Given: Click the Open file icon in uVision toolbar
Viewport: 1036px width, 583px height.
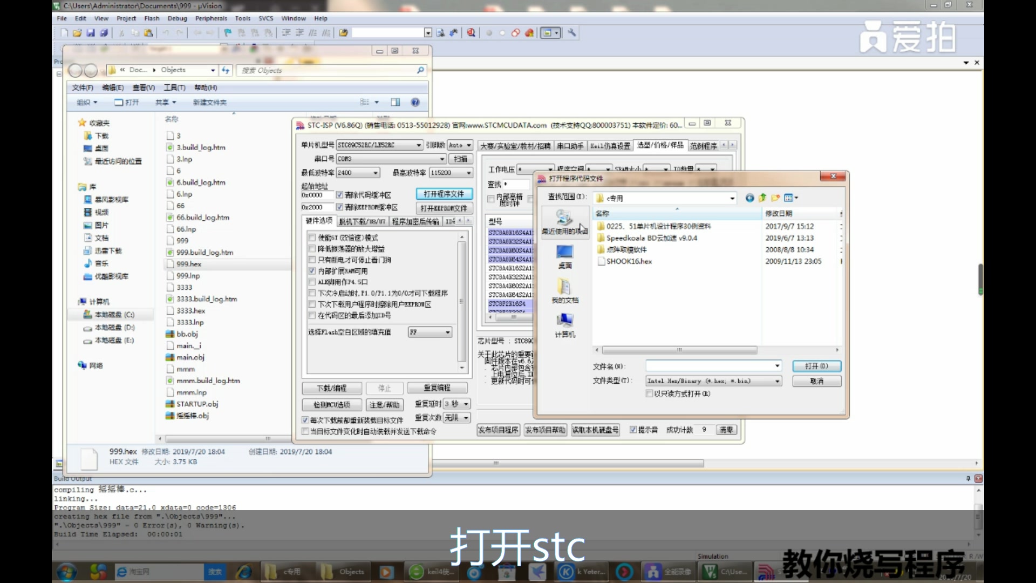Looking at the screenshot, I should click(78, 32).
